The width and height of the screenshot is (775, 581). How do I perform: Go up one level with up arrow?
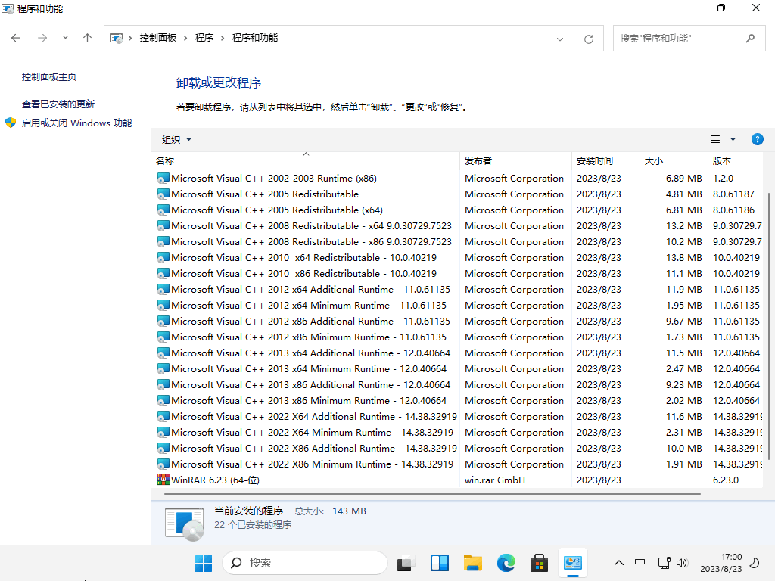(x=88, y=38)
